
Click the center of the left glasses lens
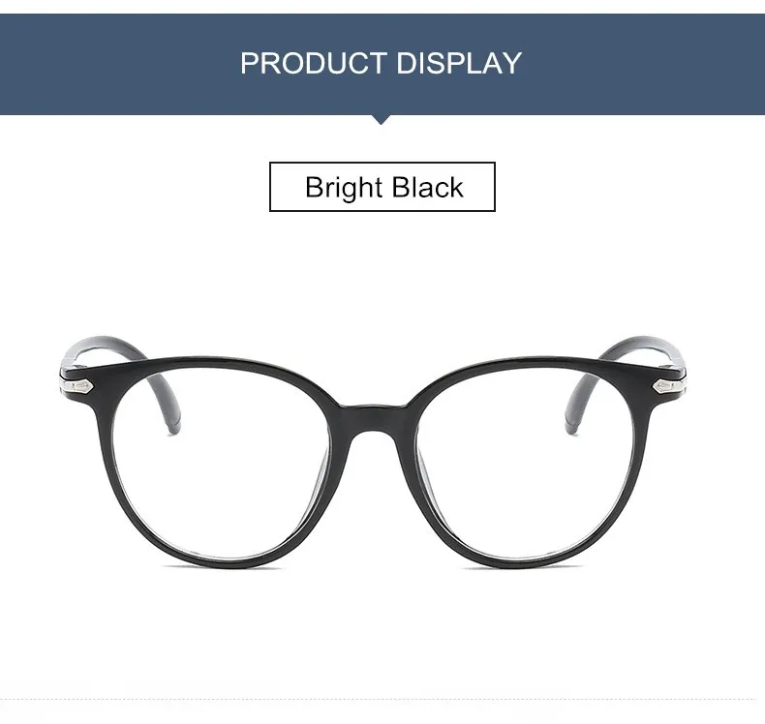click(221, 464)
